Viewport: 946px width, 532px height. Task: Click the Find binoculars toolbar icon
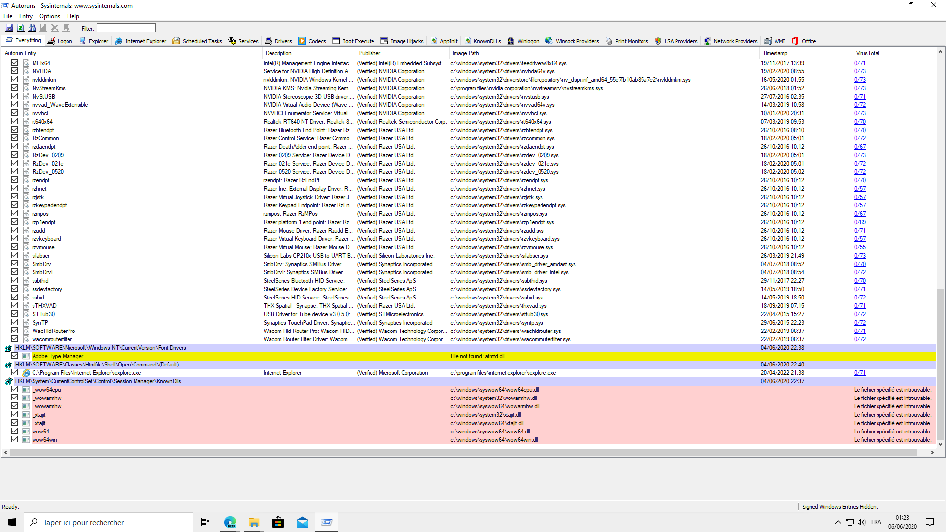[32, 28]
